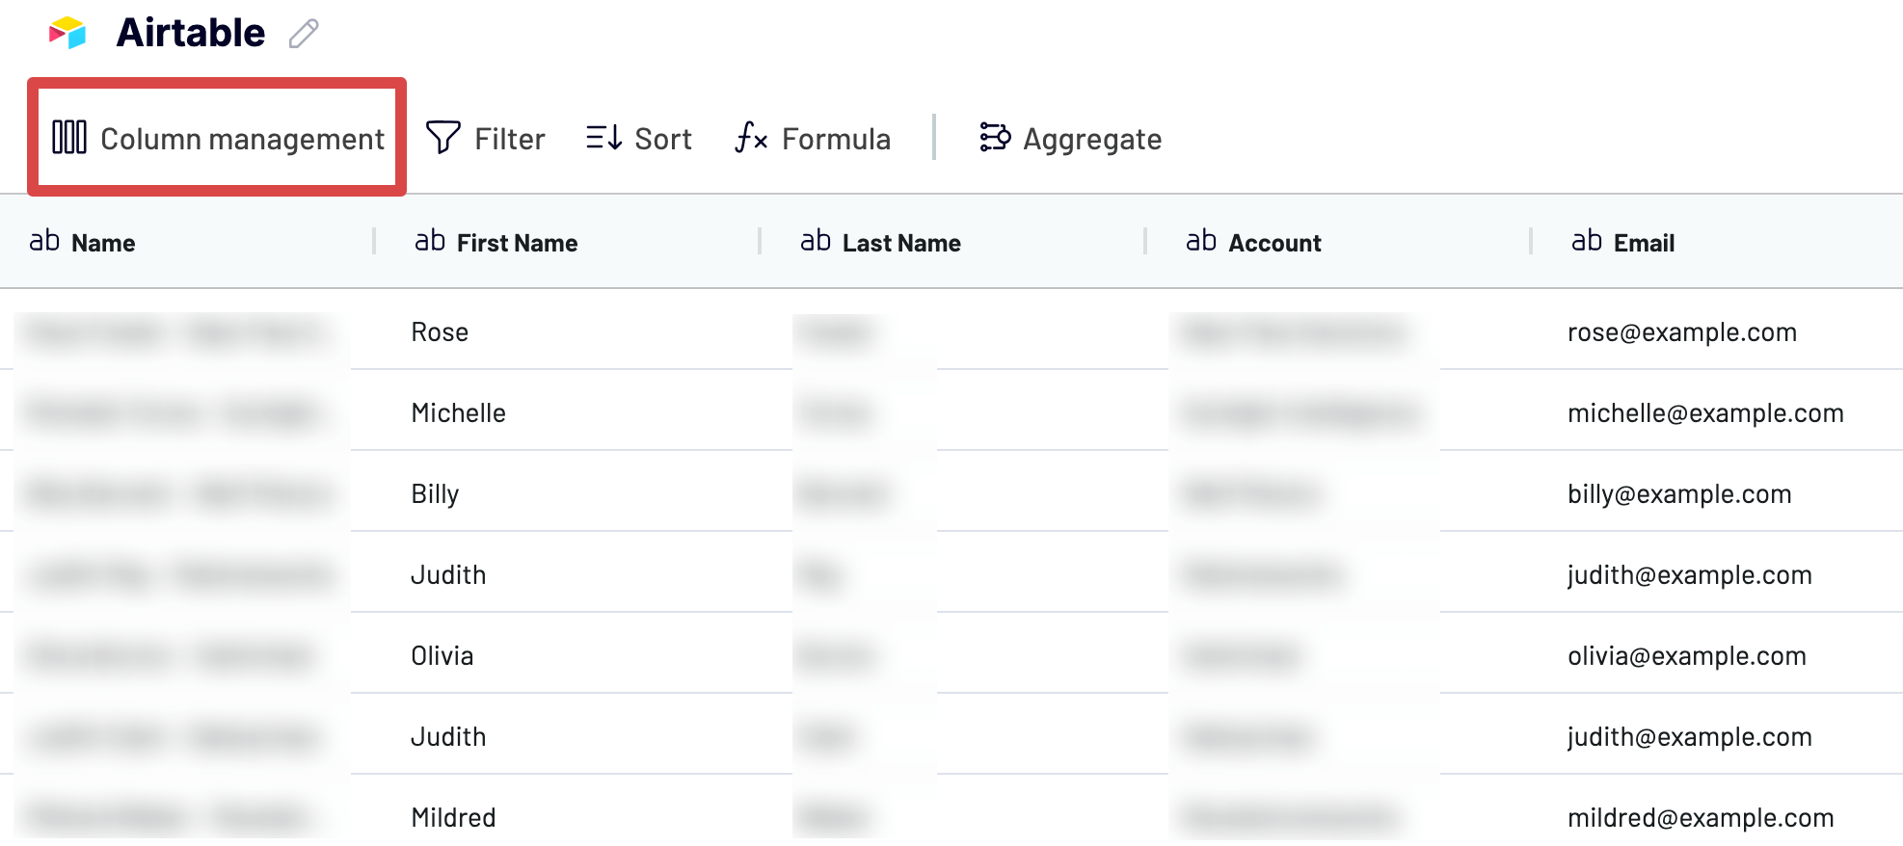Click the Formula fx icon

tap(751, 138)
